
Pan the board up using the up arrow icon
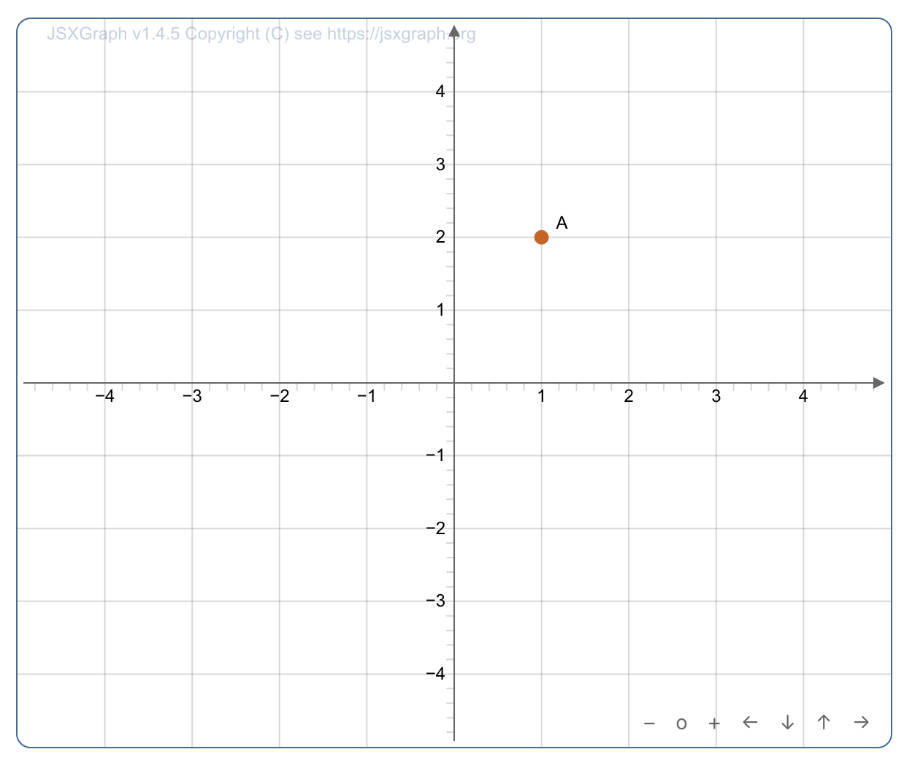pos(824,722)
